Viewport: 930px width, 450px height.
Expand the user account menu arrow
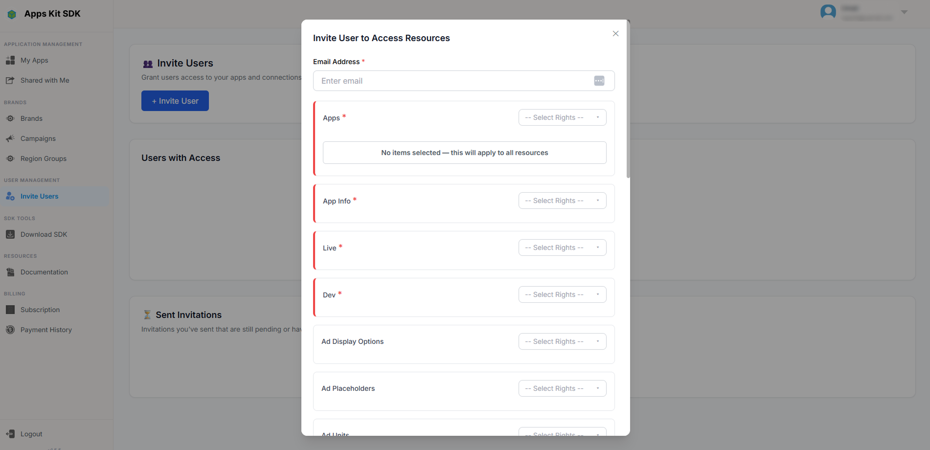click(x=904, y=12)
